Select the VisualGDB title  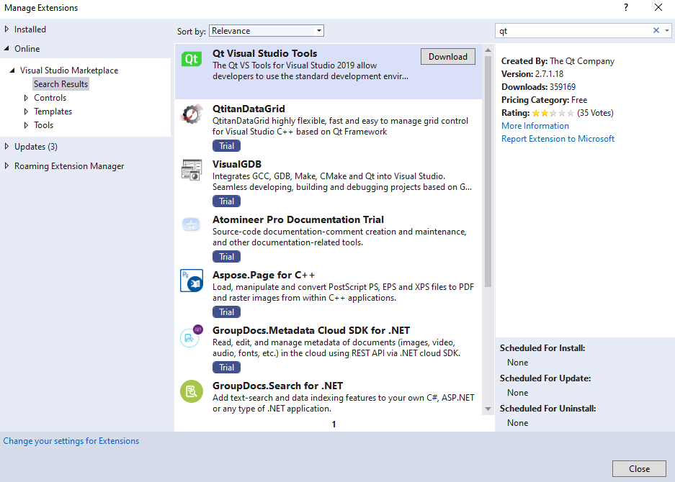(237, 164)
